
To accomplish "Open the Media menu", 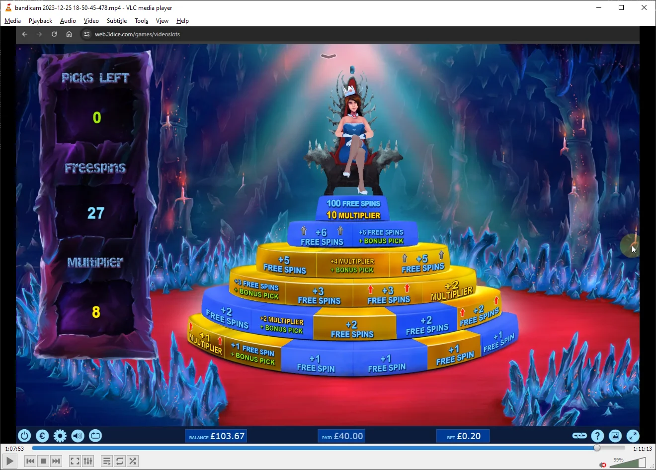I will [x=12, y=21].
